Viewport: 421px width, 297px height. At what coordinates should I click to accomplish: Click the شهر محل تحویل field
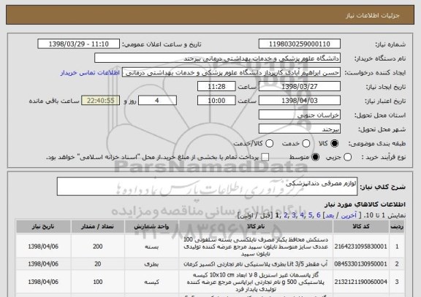(300, 129)
